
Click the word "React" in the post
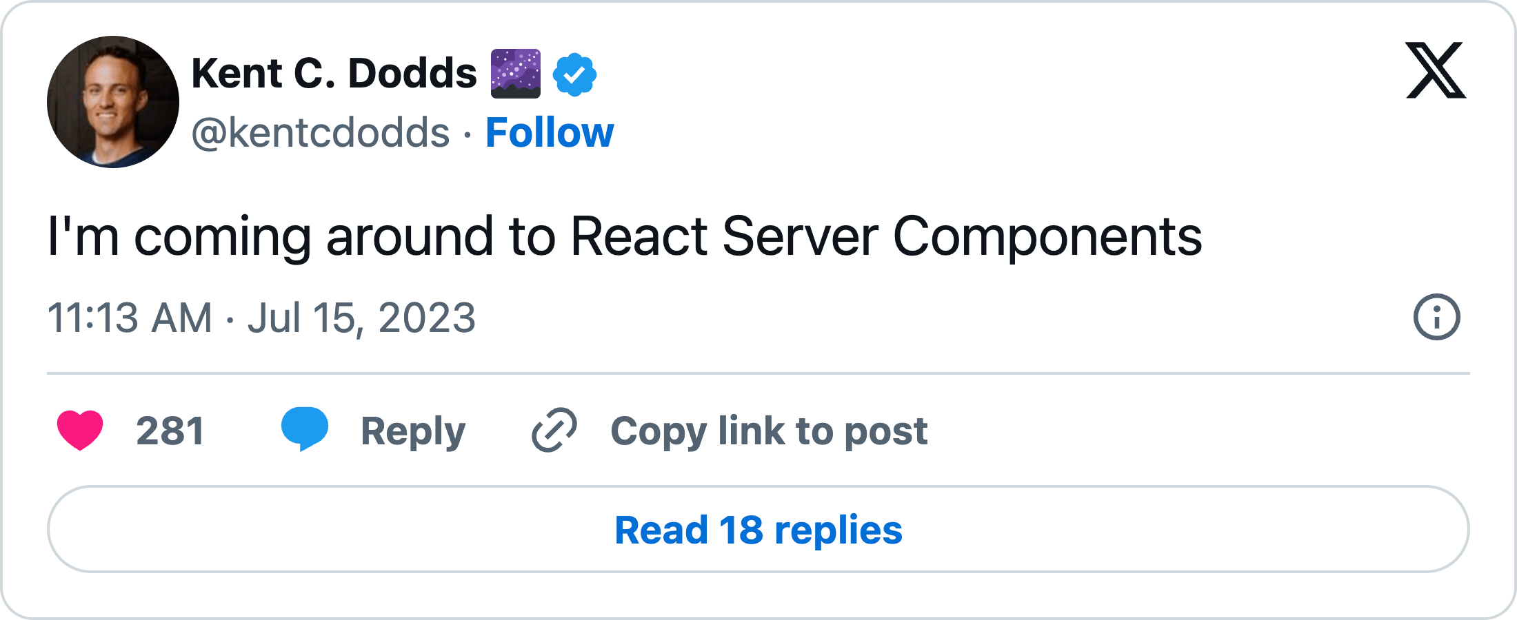[639, 236]
